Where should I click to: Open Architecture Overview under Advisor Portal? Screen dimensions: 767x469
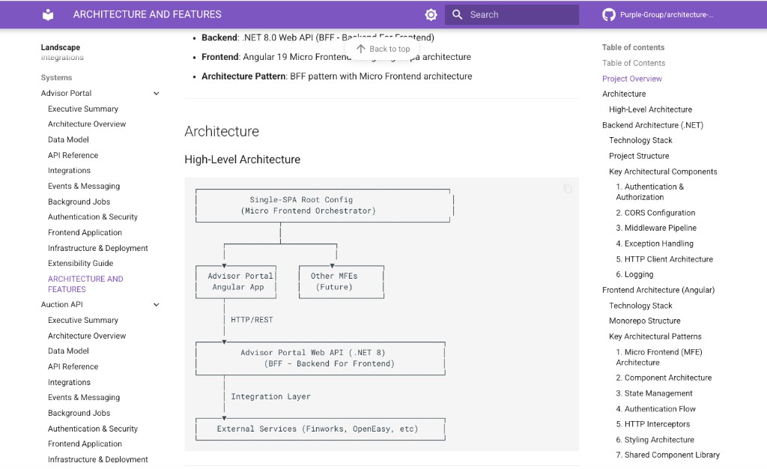87,124
